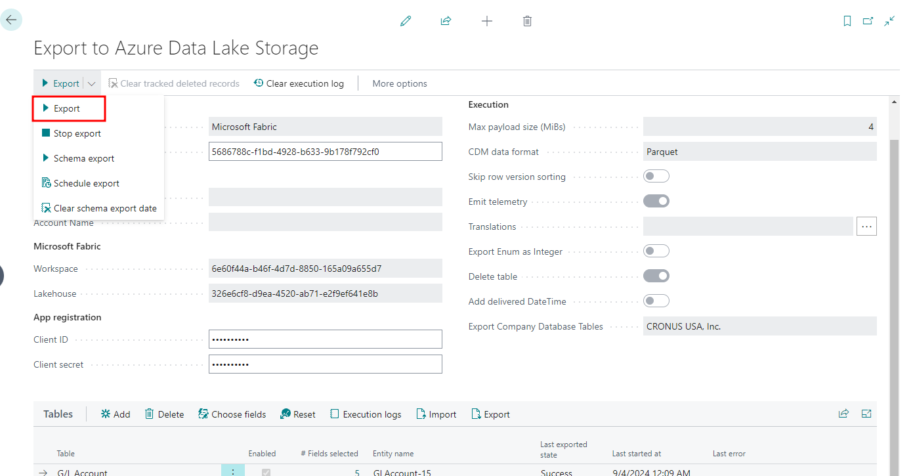Click the share icon at top
Screen dimensions: 913x476
446,21
